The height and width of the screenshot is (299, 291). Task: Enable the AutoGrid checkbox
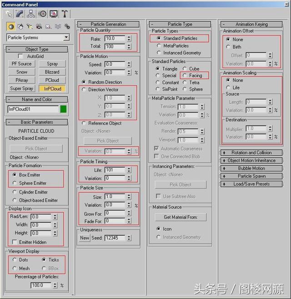point(20,56)
